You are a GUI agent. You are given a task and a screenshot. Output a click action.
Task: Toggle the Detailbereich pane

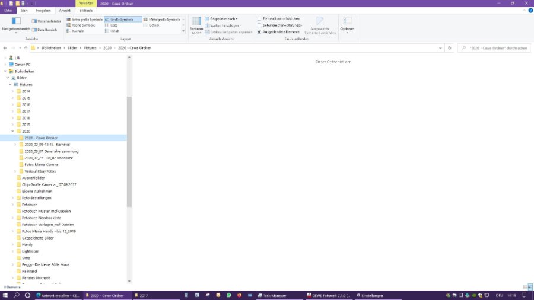pyautogui.click(x=46, y=30)
